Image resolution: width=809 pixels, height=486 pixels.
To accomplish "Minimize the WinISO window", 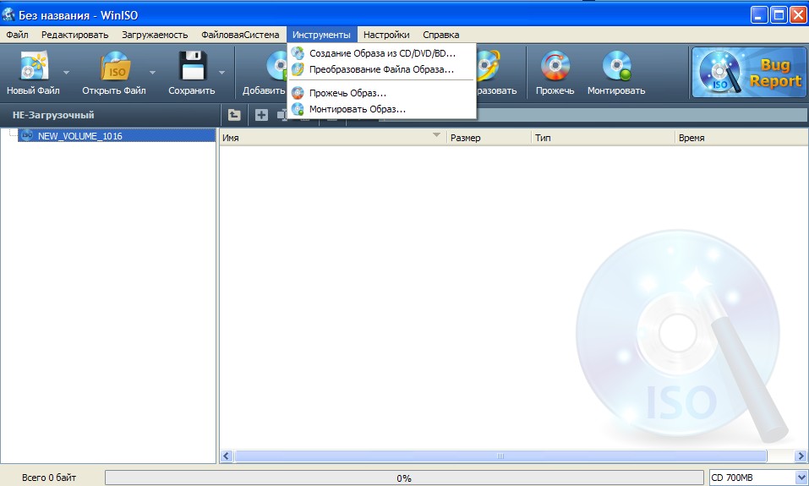I will (759, 15).
